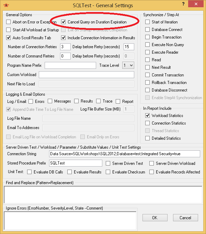Check the Read step option
This screenshot has height=234, width=206.
(x=147, y=60)
